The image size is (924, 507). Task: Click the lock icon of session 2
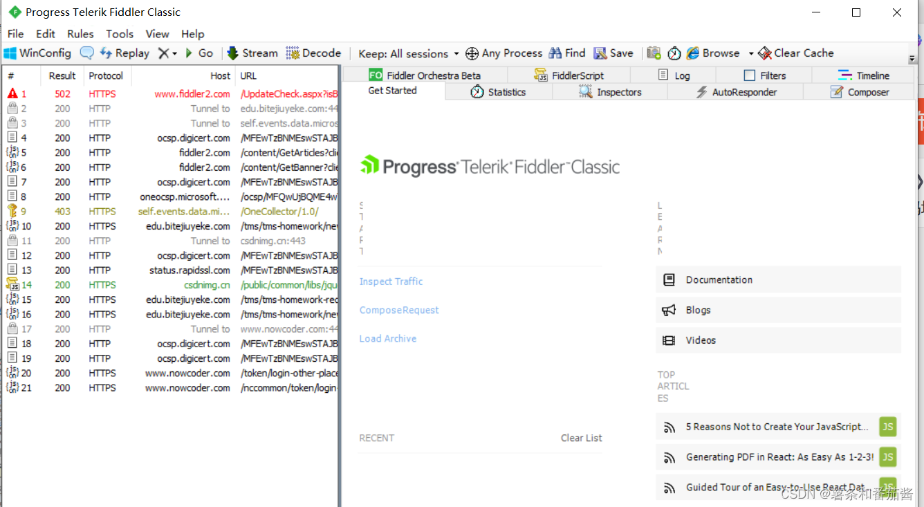[x=12, y=109]
